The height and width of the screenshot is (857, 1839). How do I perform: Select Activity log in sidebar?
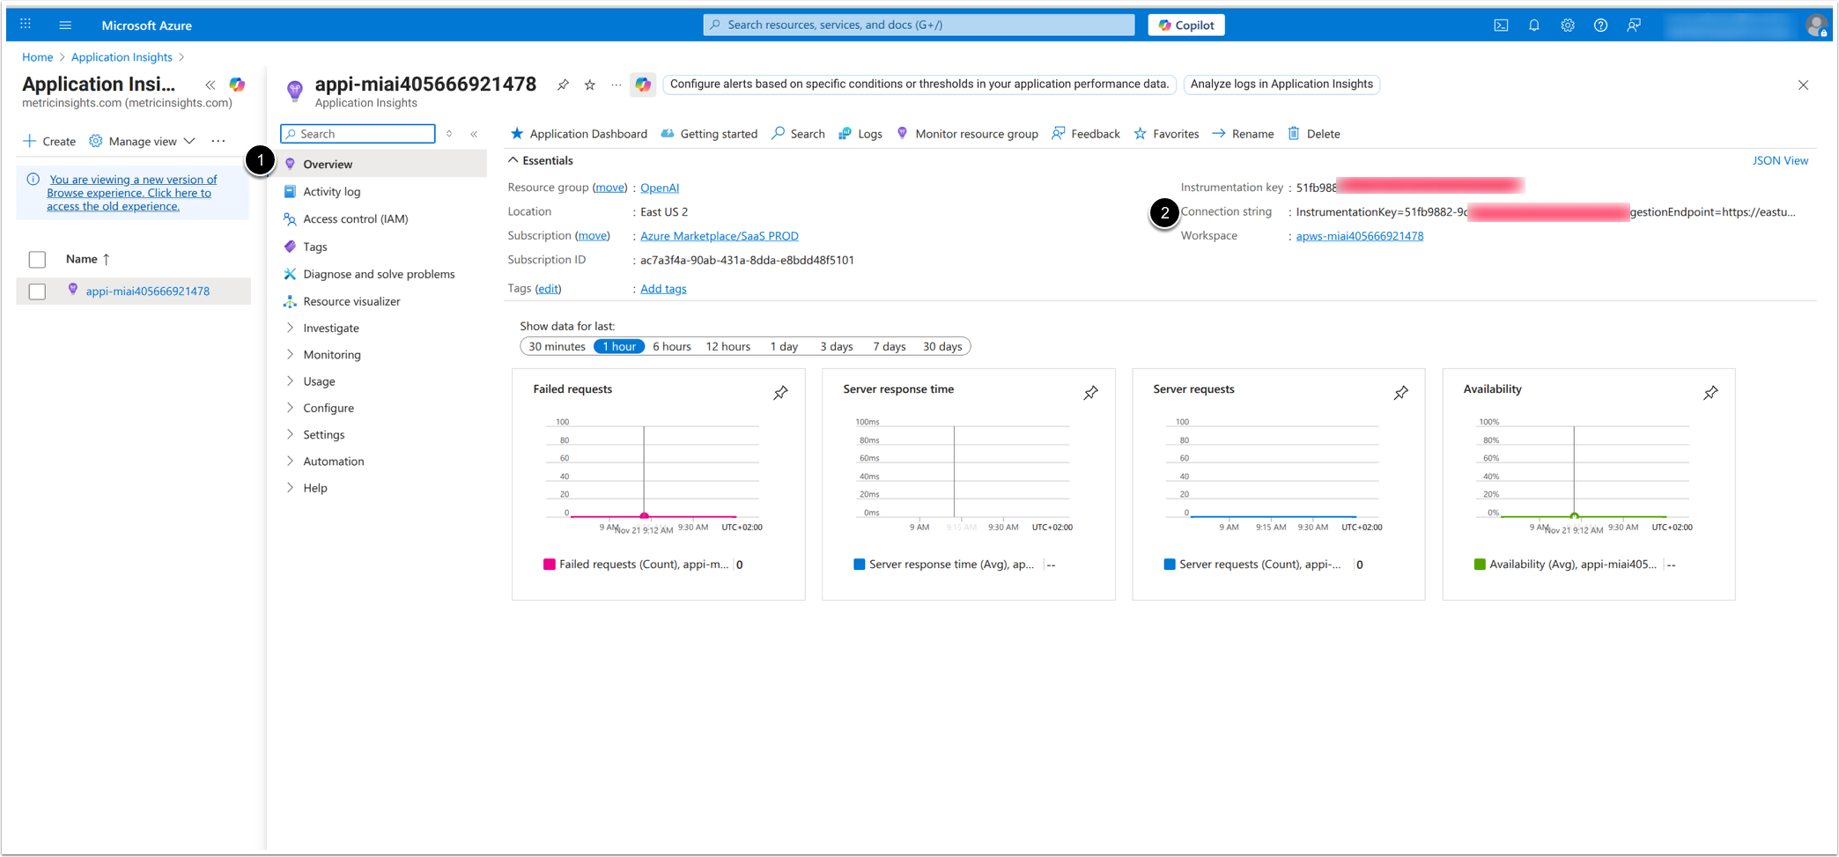[x=331, y=192]
